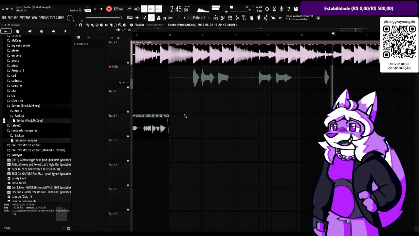Click the master volume knob

click(x=70, y=18)
